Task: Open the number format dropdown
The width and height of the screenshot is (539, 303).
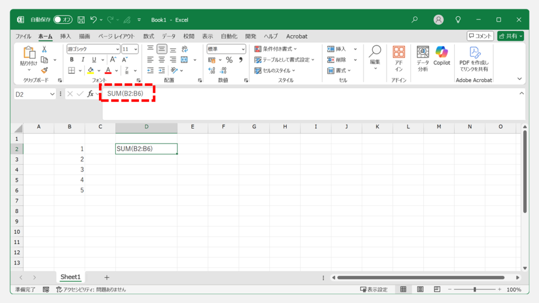Action: point(243,49)
